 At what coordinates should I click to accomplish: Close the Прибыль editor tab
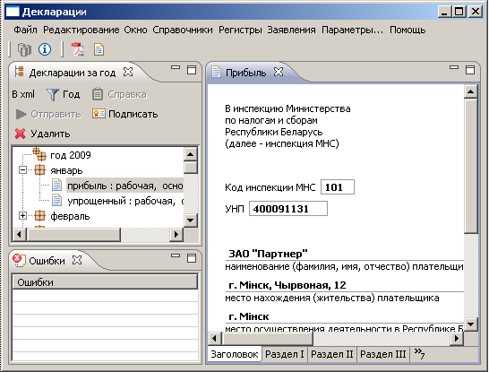coord(279,72)
